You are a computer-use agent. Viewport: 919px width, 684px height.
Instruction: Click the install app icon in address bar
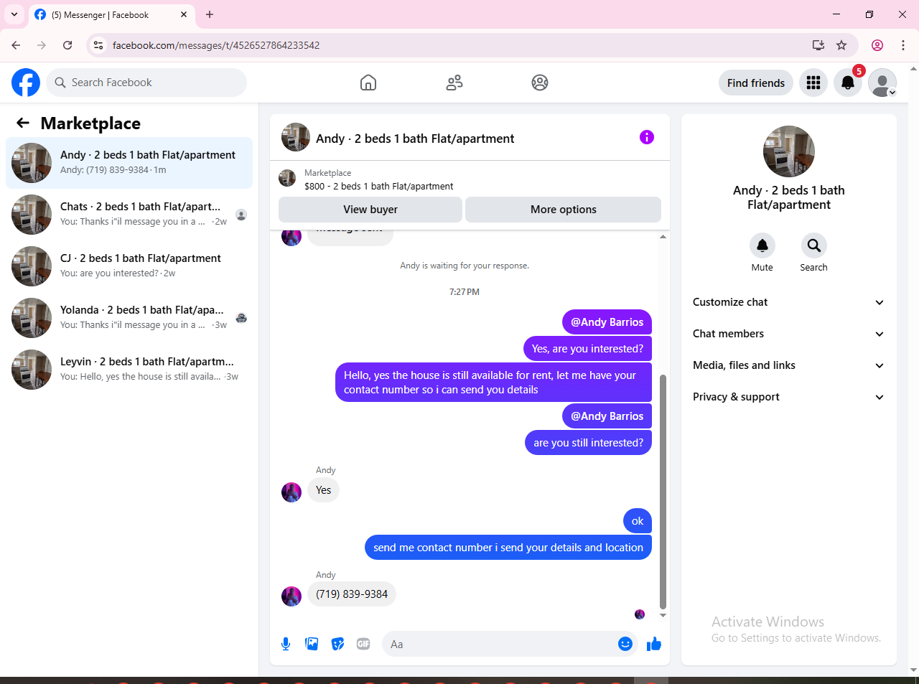click(x=818, y=45)
